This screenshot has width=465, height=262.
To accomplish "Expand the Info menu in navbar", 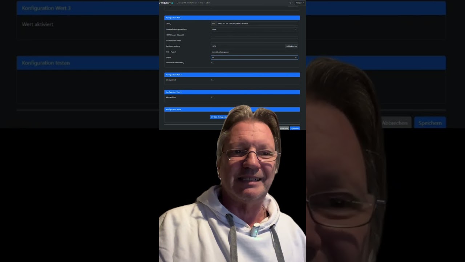I will (x=202, y=3).
